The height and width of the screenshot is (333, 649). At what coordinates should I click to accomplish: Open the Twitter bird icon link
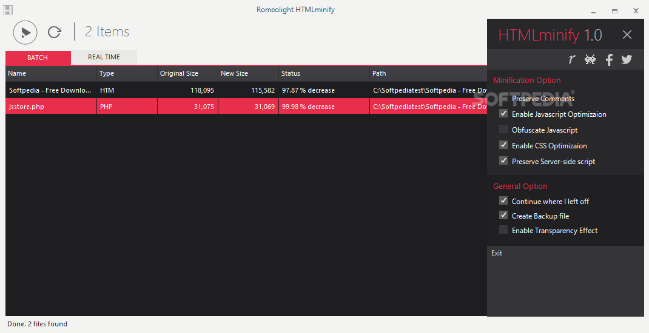coord(627,59)
